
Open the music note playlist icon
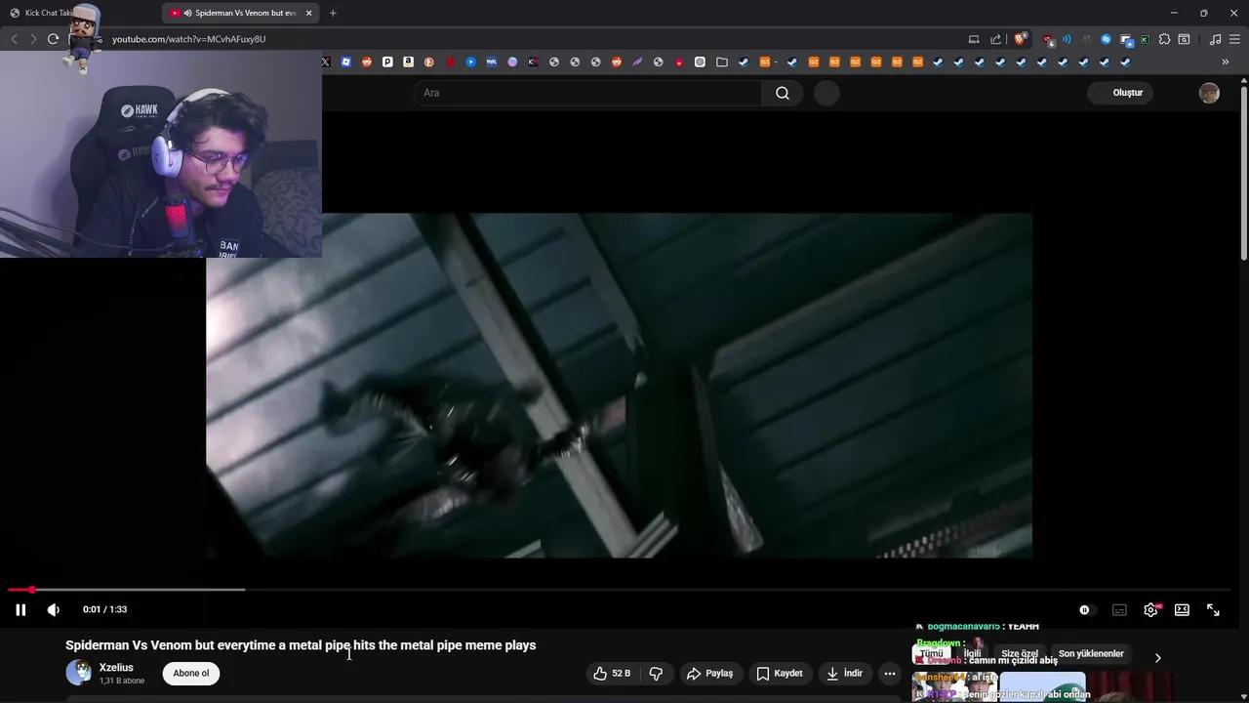[x=1215, y=39]
